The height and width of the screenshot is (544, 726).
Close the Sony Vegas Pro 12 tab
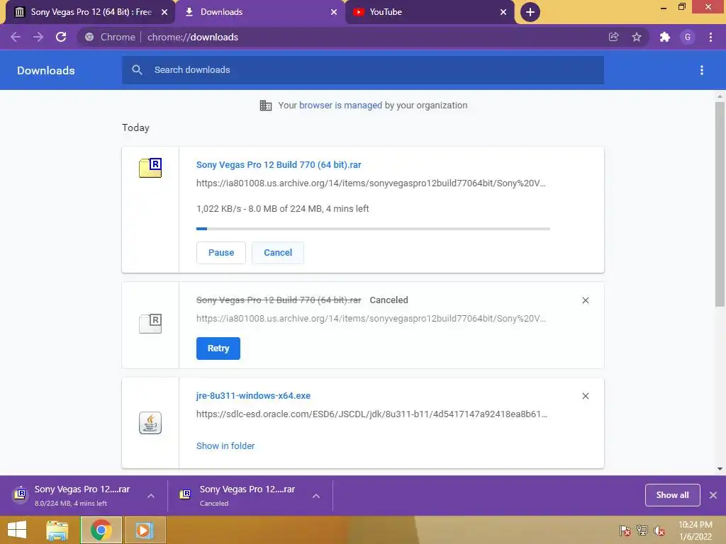coord(164,12)
